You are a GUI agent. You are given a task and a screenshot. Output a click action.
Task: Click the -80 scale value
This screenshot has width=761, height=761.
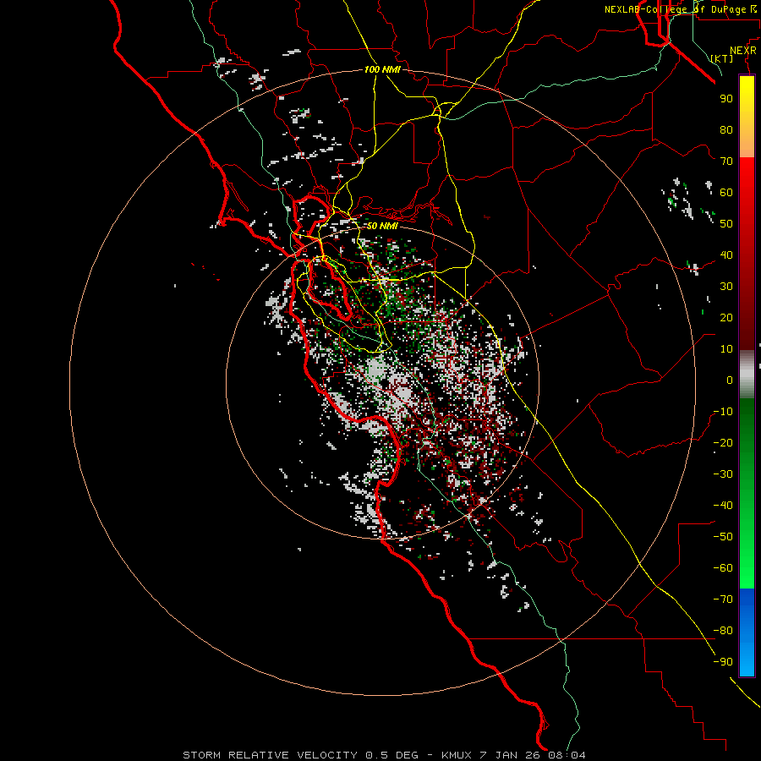pyautogui.click(x=723, y=631)
